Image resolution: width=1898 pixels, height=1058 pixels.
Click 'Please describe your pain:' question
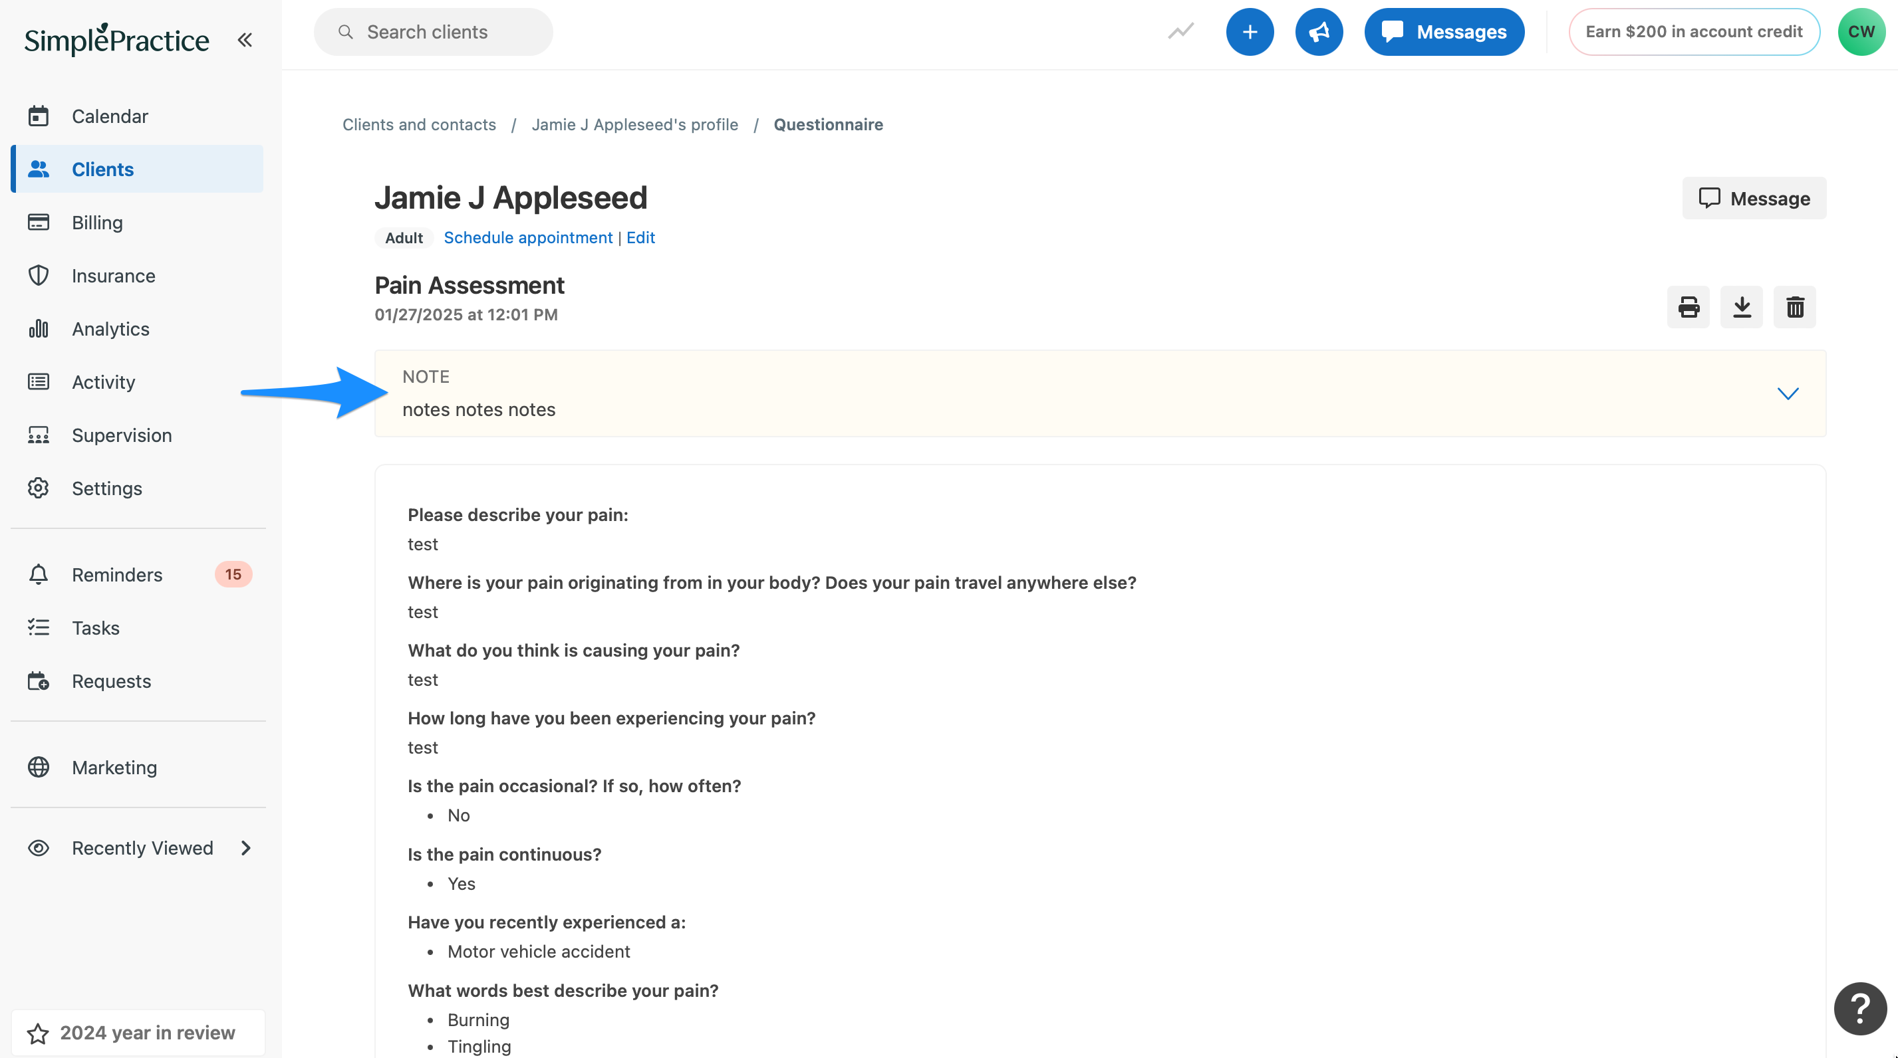[x=518, y=514]
